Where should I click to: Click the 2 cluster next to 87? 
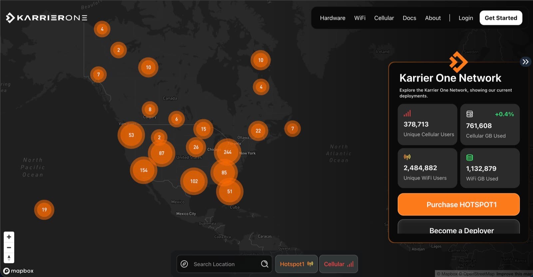coord(159,137)
